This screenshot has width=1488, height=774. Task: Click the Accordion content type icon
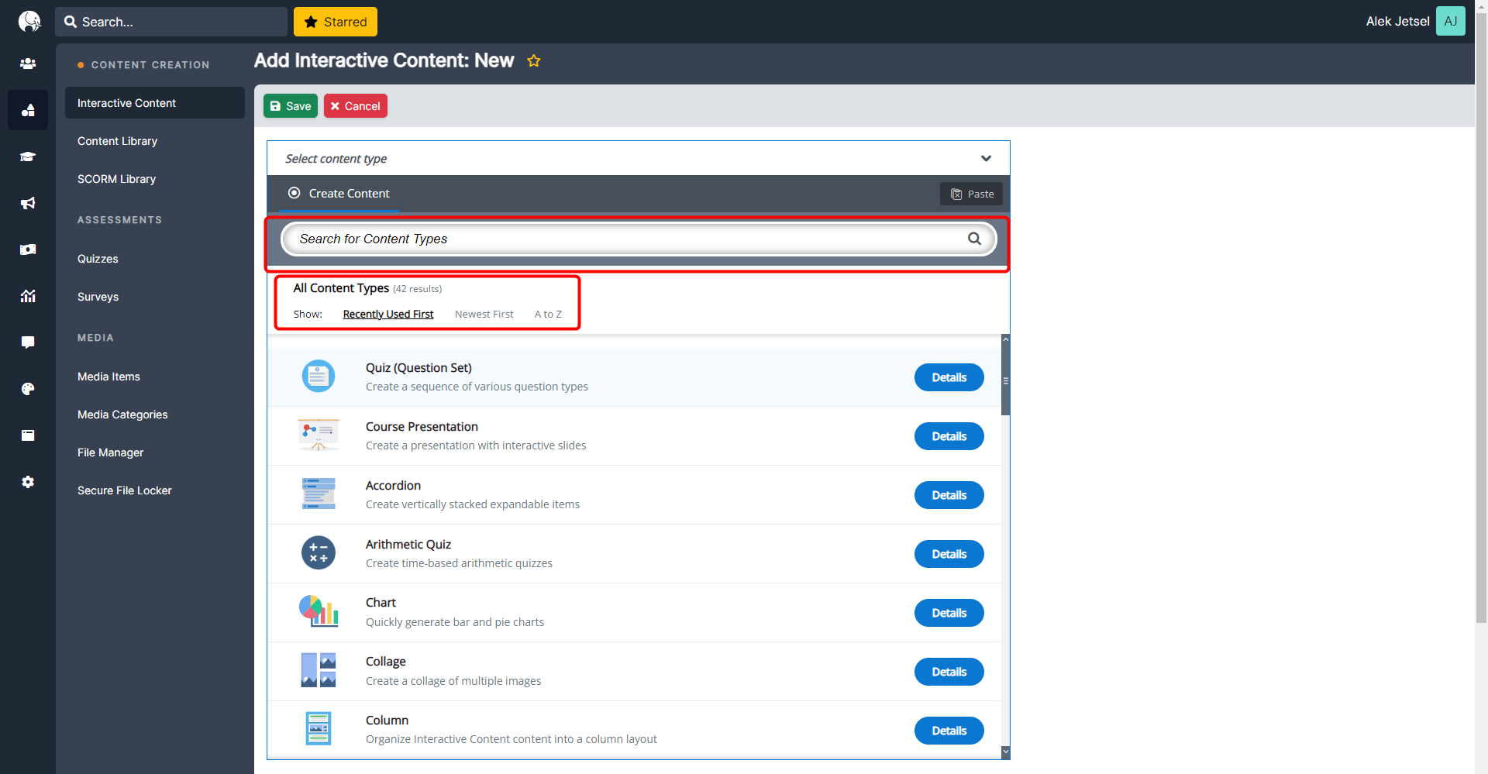point(319,494)
